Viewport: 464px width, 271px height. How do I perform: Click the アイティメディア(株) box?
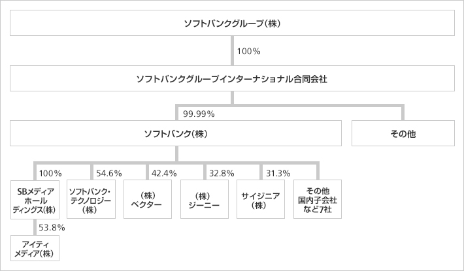[35, 248]
